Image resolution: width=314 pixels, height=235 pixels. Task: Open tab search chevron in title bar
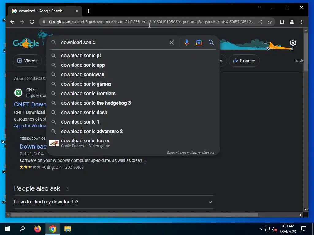pos(259,8)
